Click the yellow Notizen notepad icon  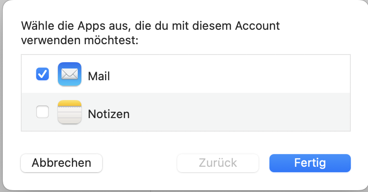(70, 112)
